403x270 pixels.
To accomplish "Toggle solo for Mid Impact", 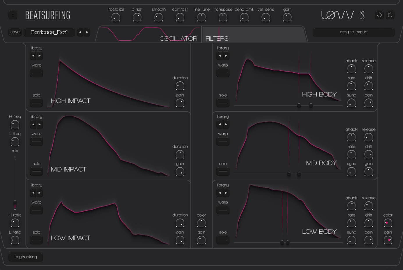I will [x=36, y=171].
